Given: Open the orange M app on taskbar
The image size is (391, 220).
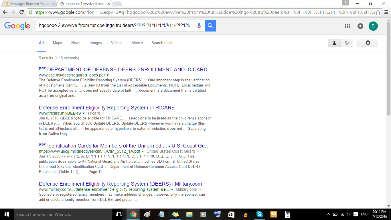Looking at the screenshot, I should pyautogui.click(x=274, y=214).
